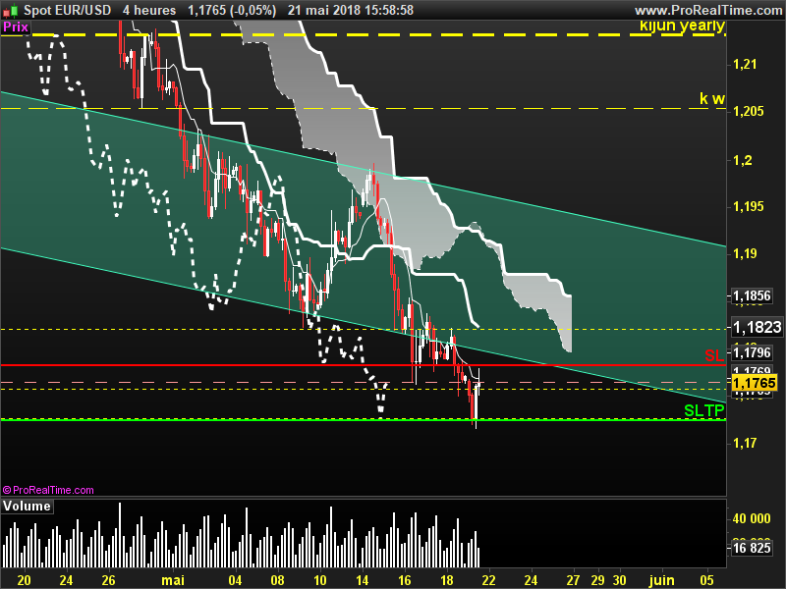Click the 26 date on time axis

108,580
